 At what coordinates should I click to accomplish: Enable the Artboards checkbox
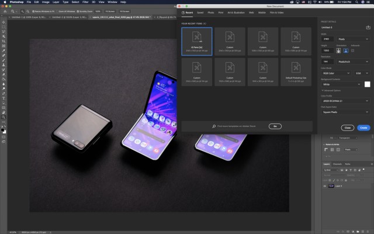point(352,51)
